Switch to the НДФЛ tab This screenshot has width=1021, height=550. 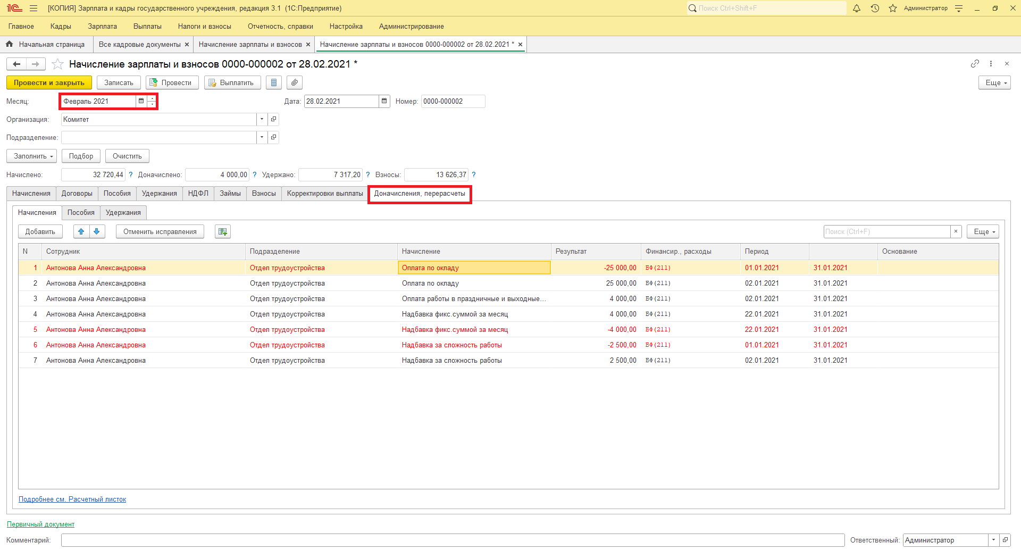(198, 194)
